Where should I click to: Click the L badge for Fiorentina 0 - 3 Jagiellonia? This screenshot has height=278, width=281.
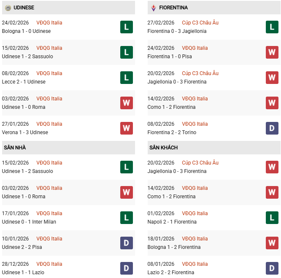point(272,27)
